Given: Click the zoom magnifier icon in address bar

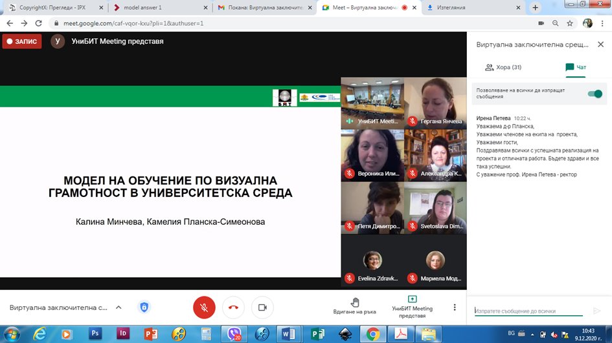Looking at the screenshot, I should pos(556,23).
